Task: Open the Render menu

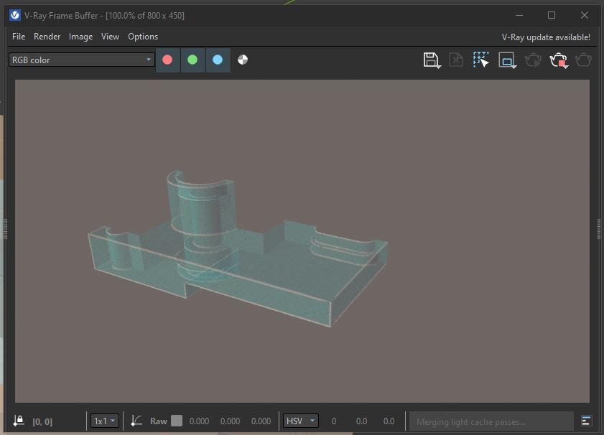Action: pos(47,37)
